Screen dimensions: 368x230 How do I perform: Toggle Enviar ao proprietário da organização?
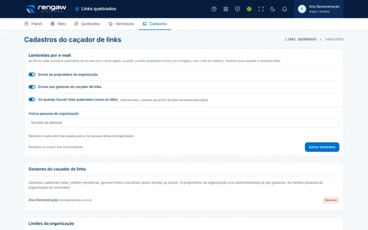pyautogui.click(x=32, y=74)
